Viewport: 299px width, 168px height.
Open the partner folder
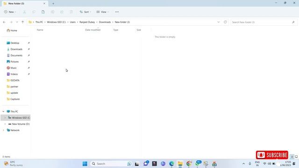(x=13, y=87)
